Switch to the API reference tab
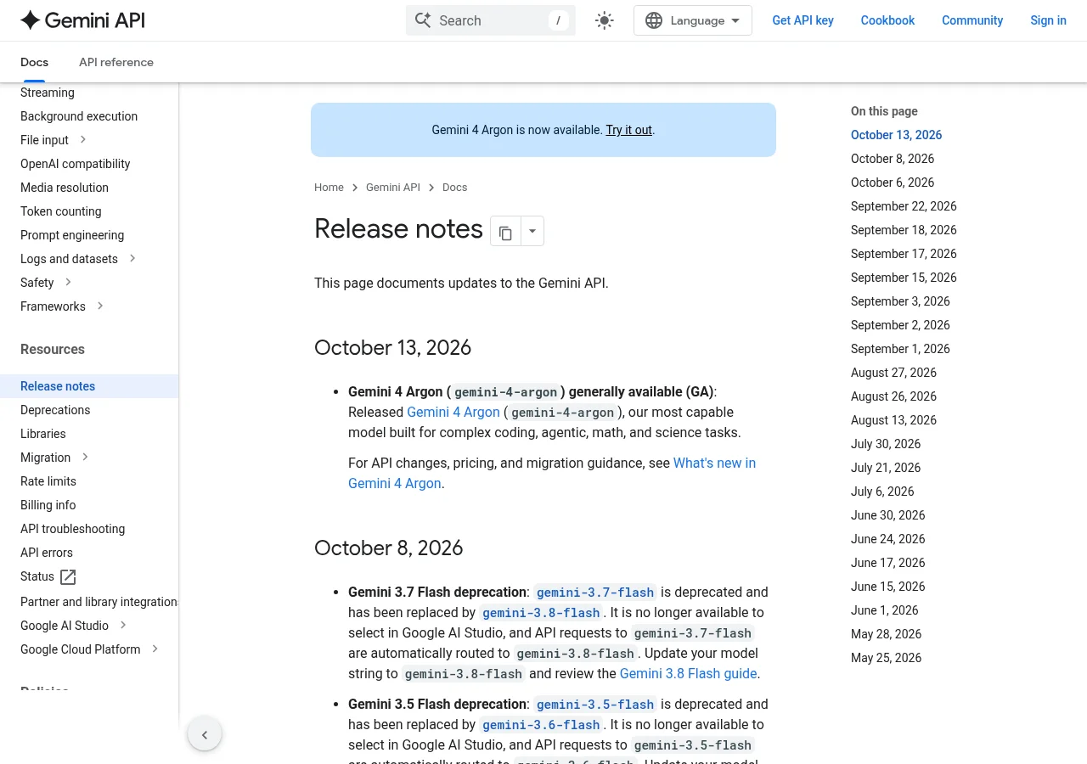 116,62
